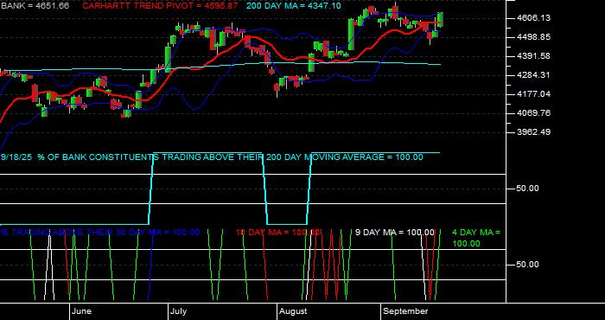Click the 50.00 label on the 200 day breadth panel
The width and height of the screenshot is (605, 320).
coord(527,189)
